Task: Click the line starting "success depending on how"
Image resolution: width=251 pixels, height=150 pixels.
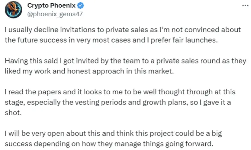Action: pyautogui.click(x=109, y=144)
